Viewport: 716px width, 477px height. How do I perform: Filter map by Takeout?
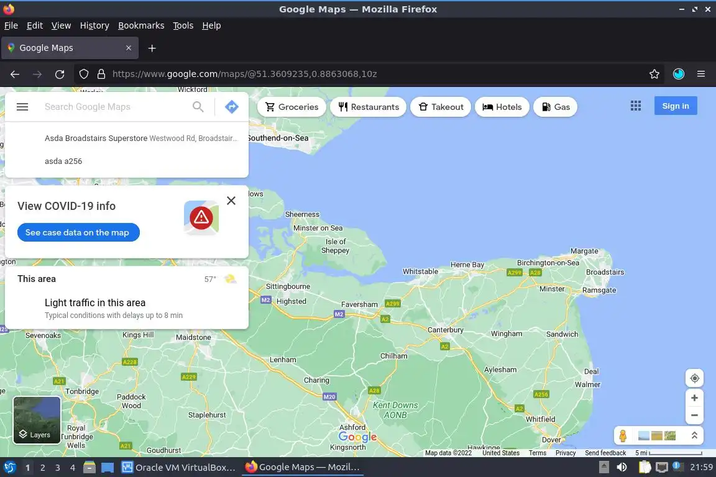(x=441, y=107)
